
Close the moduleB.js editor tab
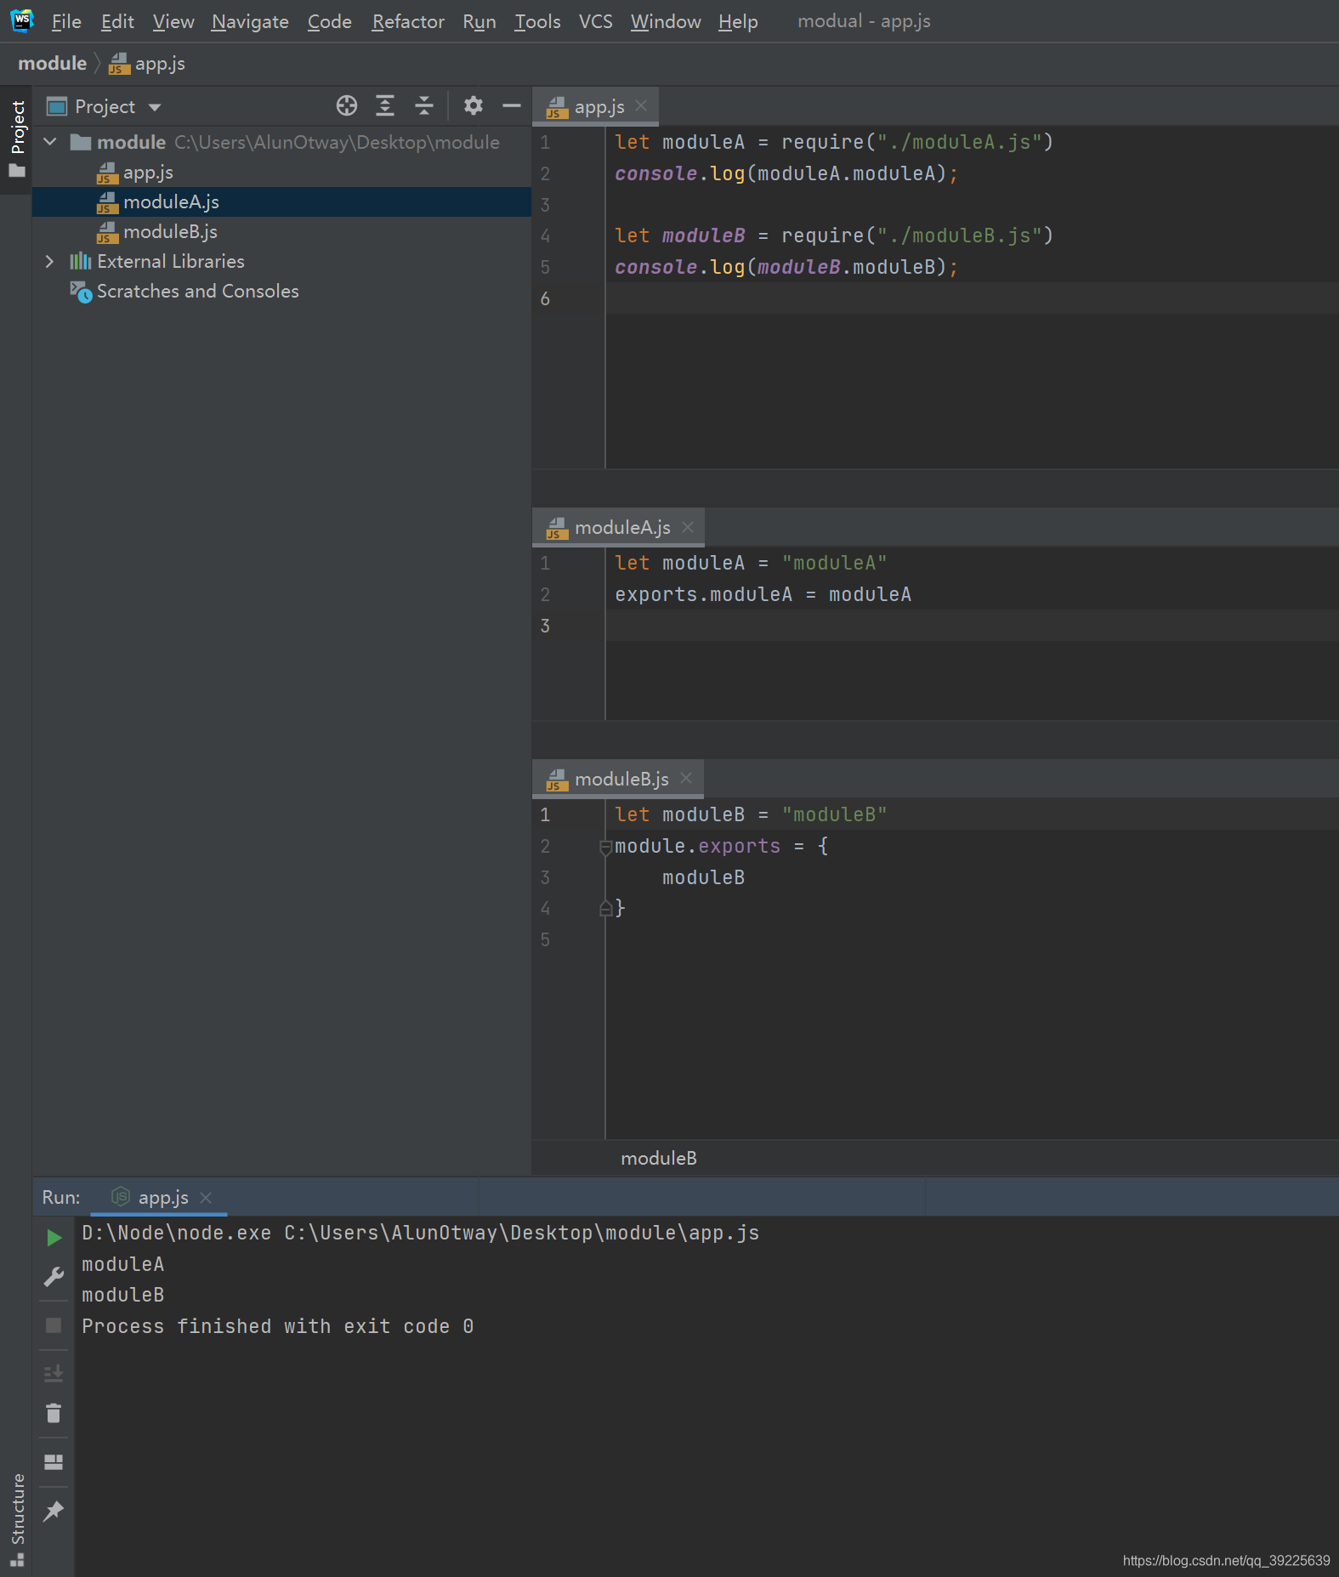pyautogui.click(x=686, y=779)
